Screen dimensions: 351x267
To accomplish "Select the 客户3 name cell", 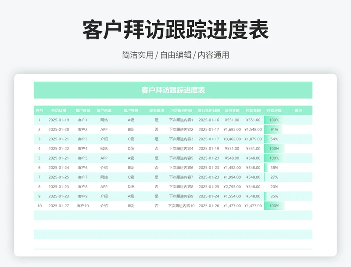I will point(83,139).
